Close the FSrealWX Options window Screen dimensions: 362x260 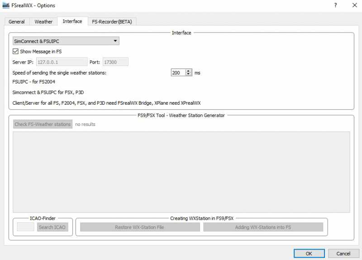[355, 5]
